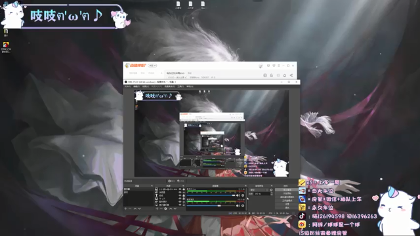The width and height of the screenshot is (420, 236).
Task: Open the Help menu in OBS
Action: coord(190,87)
